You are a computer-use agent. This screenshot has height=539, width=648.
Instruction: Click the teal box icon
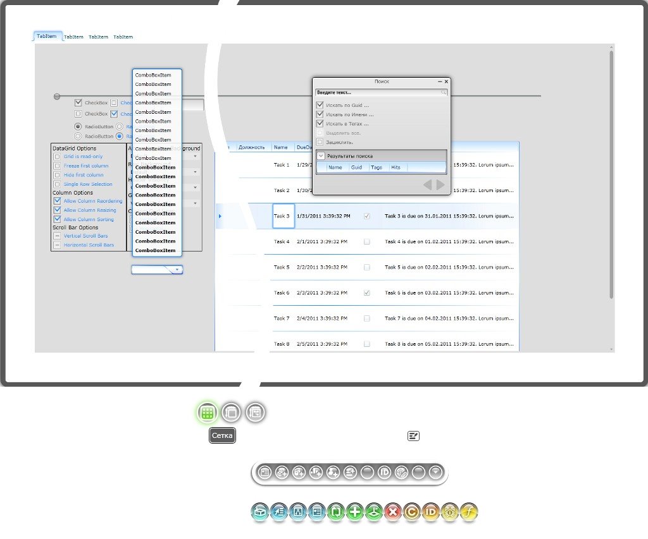(260, 512)
